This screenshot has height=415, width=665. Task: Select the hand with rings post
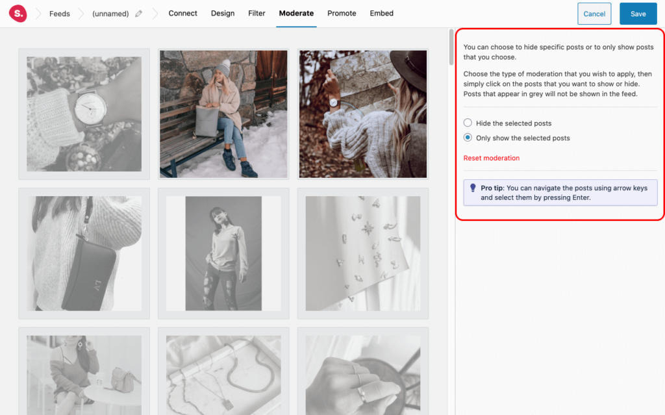tap(363, 371)
